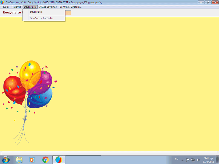Screen dimensions: 219x164
Task: Close the open Επισκέψεις menu bar item
Action: [x=30, y=7]
